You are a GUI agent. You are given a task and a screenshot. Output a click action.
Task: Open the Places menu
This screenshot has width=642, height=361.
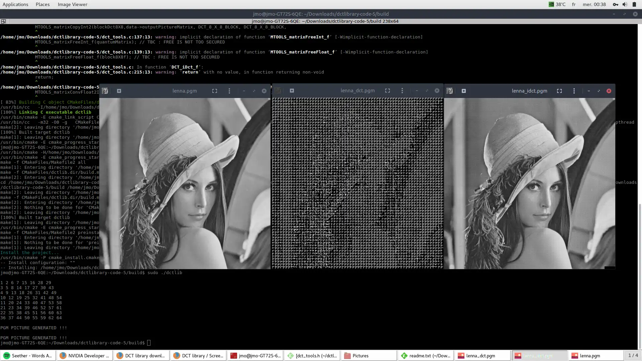tap(42, 4)
